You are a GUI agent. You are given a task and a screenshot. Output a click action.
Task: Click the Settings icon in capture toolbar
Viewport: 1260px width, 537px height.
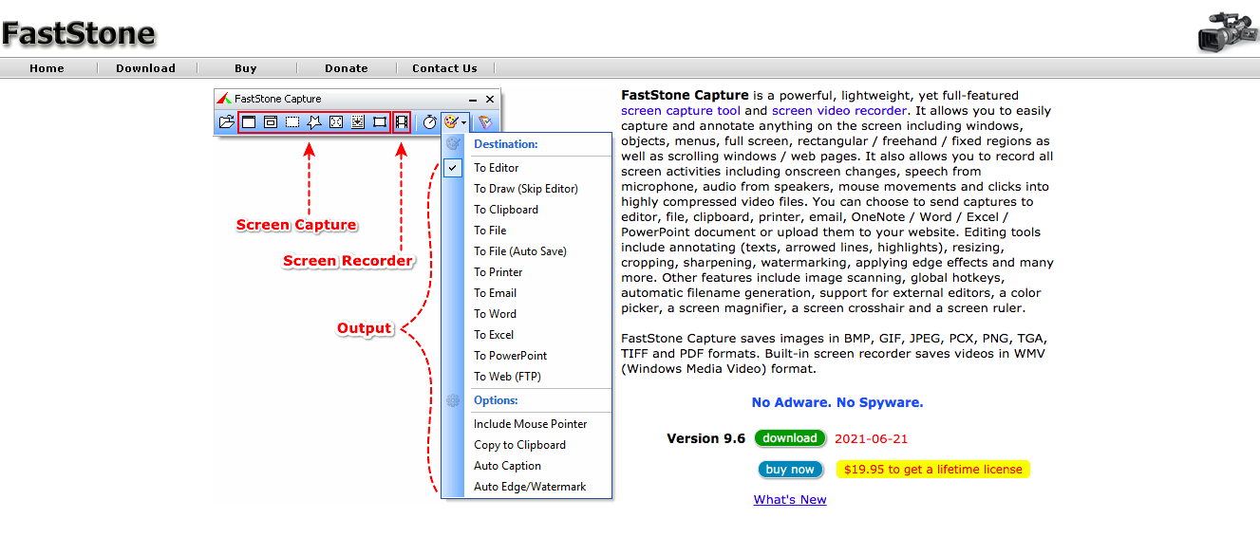(x=485, y=121)
